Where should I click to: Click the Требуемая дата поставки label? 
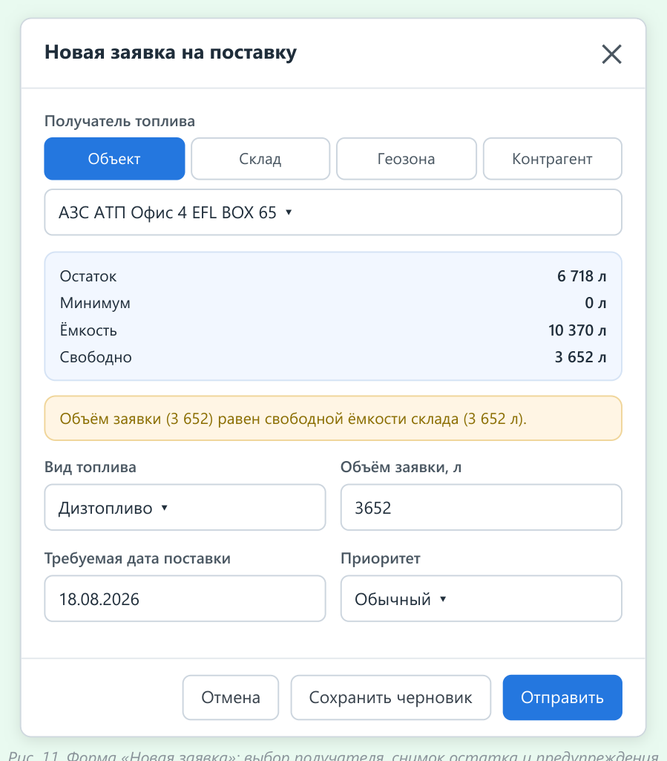[x=137, y=558]
